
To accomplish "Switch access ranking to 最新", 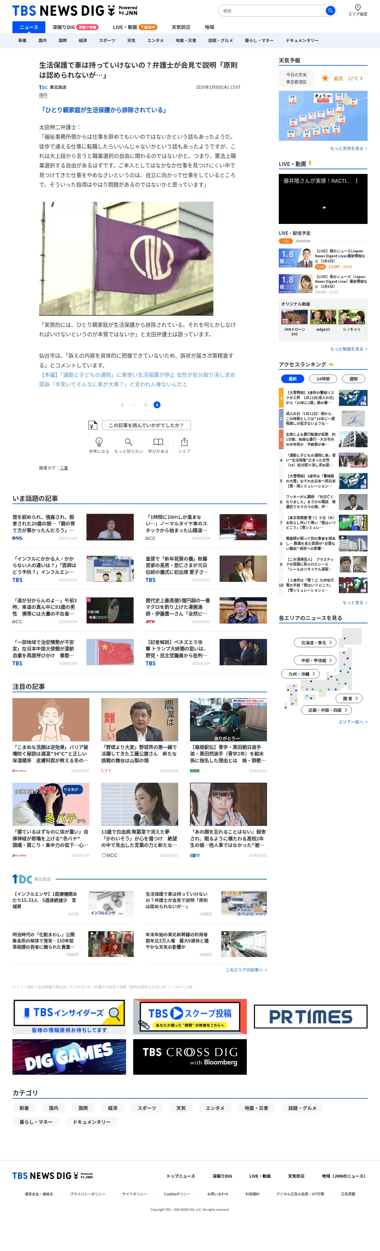I will tap(292, 379).
